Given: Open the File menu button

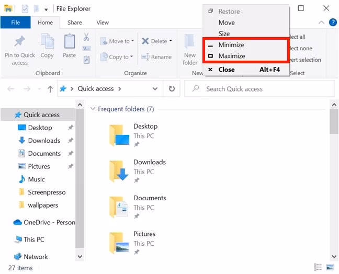Looking at the screenshot, I should [x=16, y=22].
